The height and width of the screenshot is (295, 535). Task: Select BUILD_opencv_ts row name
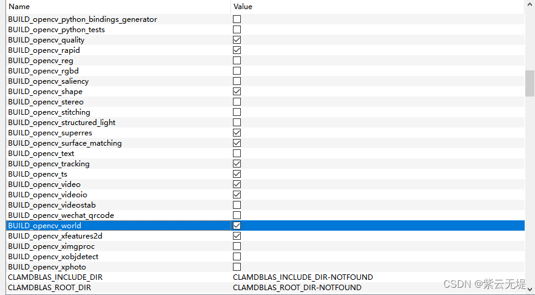(x=38, y=174)
